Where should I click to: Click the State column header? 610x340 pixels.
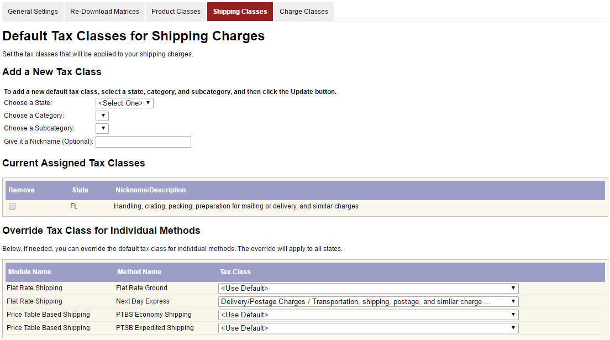[80, 190]
